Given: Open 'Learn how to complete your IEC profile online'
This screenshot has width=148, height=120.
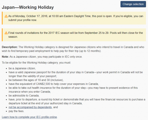Looking at the screenshot, I should pos(29,117).
